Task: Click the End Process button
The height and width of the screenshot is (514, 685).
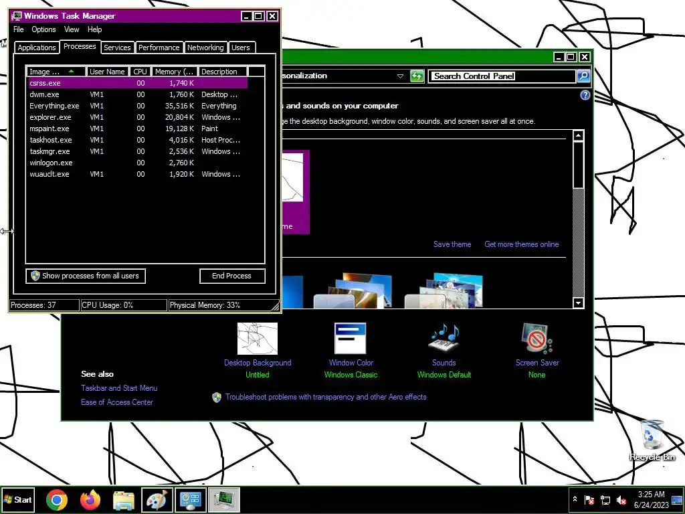Action: click(x=232, y=276)
